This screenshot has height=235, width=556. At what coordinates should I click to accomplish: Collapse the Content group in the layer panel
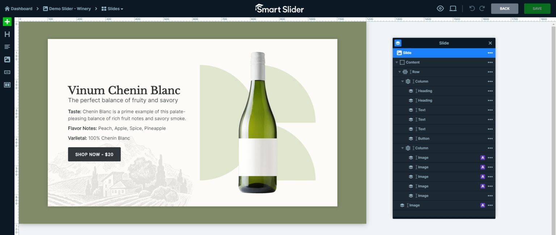pos(396,62)
